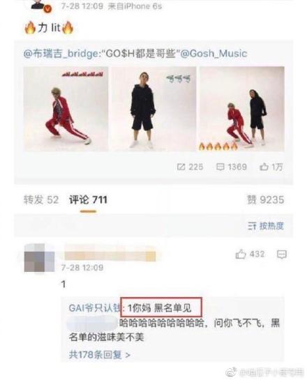View the two-person photo thumbnail
The width and height of the screenshot is (307, 380).
pos(242,109)
